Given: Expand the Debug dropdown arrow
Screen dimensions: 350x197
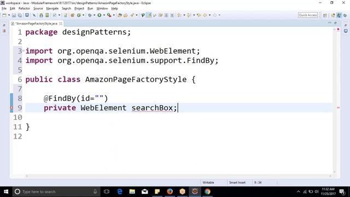Looking at the screenshot, I should (x=95, y=15).
